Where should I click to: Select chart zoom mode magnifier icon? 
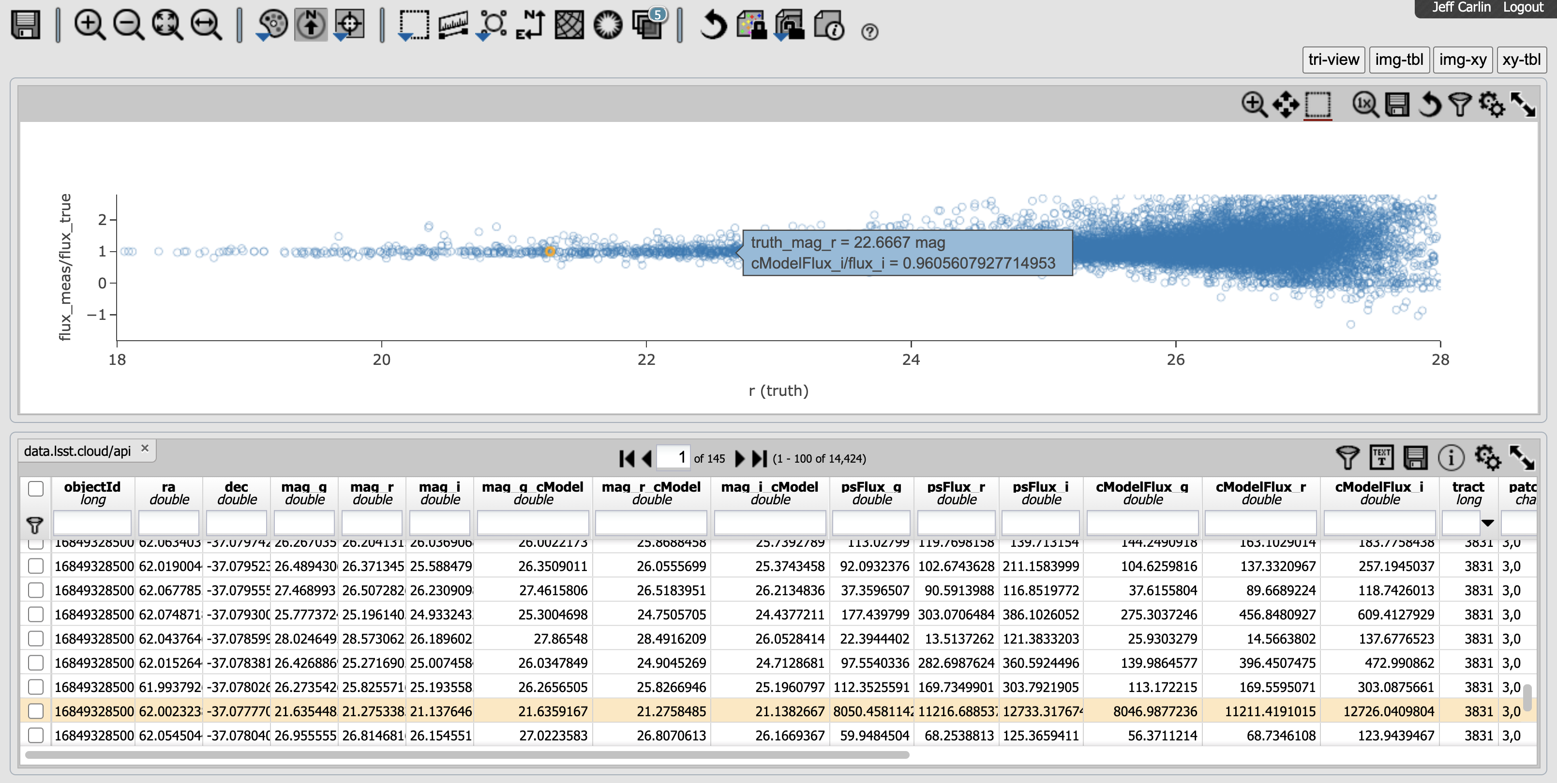click(x=1254, y=105)
